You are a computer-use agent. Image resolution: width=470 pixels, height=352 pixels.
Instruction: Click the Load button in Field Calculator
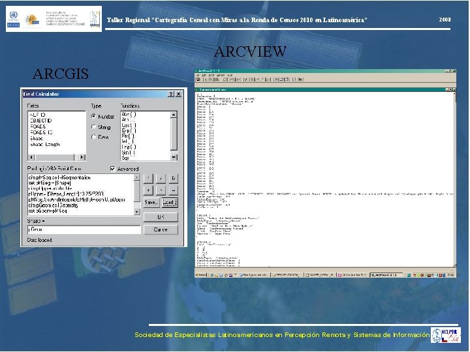pos(170,202)
